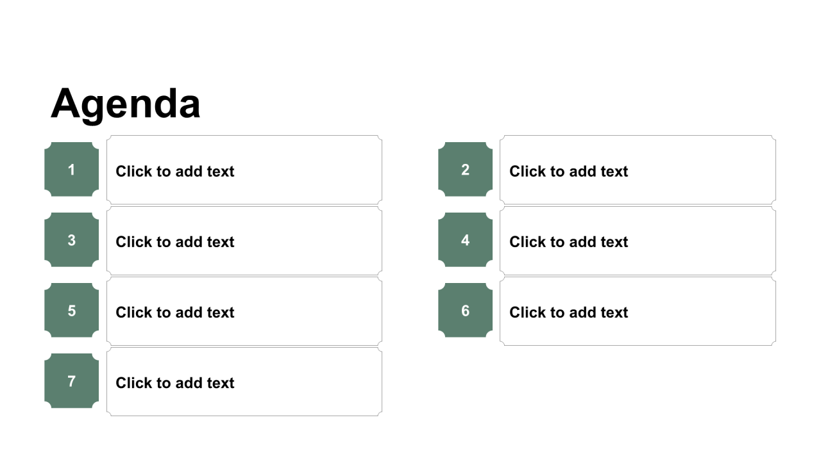This screenshot has height=461, width=821.
Task: Pick the green number 6 badge
Action: 465,311
